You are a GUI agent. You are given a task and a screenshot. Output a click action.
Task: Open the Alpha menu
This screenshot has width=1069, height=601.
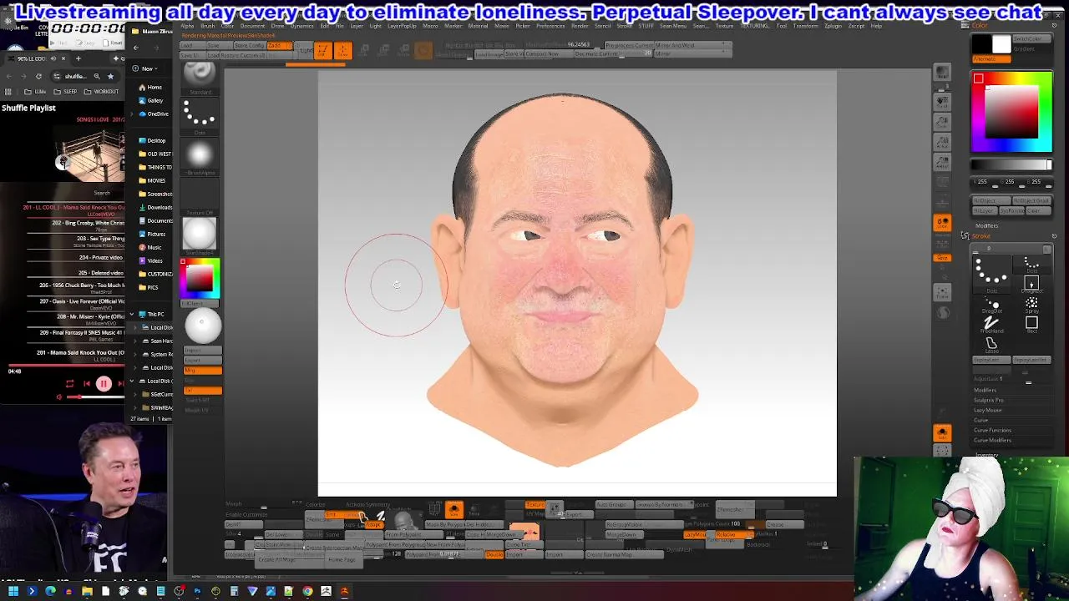click(187, 26)
